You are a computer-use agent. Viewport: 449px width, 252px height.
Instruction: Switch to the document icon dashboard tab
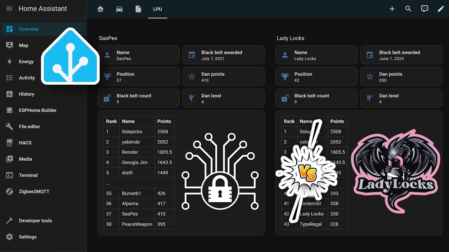click(138, 9)
